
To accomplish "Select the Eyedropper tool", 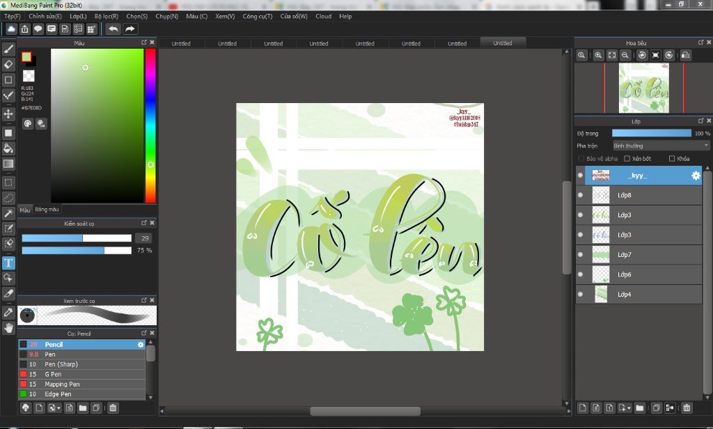I will pos(8,313).
